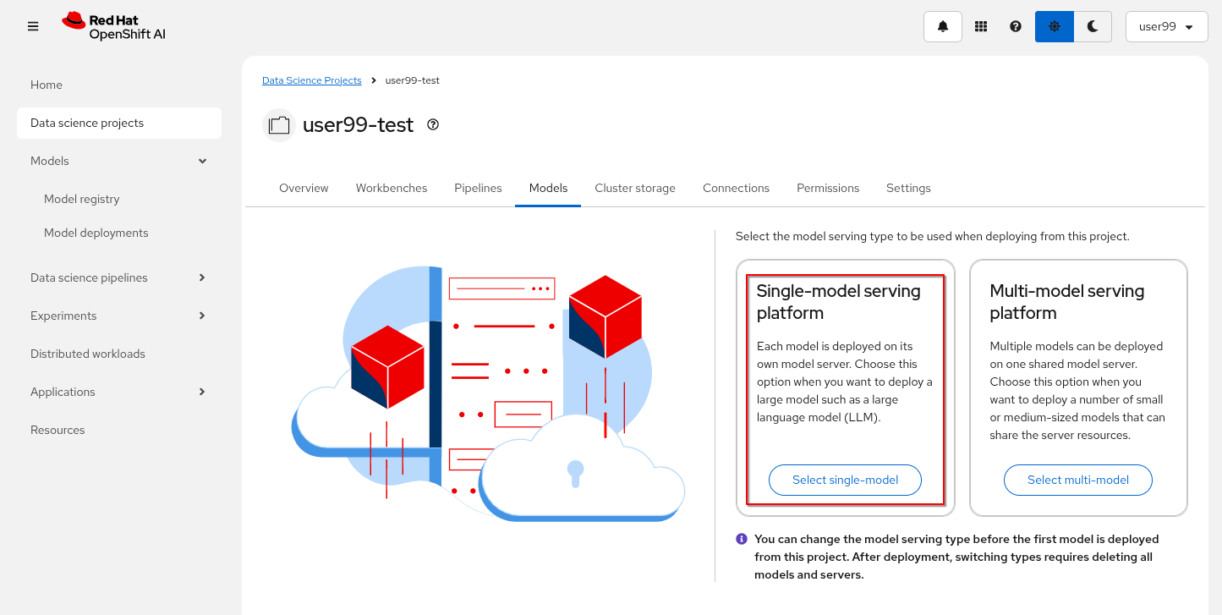The height and width of the screenshot is (615, 1222).
Task: Click help icon next to user99-test title
Action: click(x=433, y=124)
